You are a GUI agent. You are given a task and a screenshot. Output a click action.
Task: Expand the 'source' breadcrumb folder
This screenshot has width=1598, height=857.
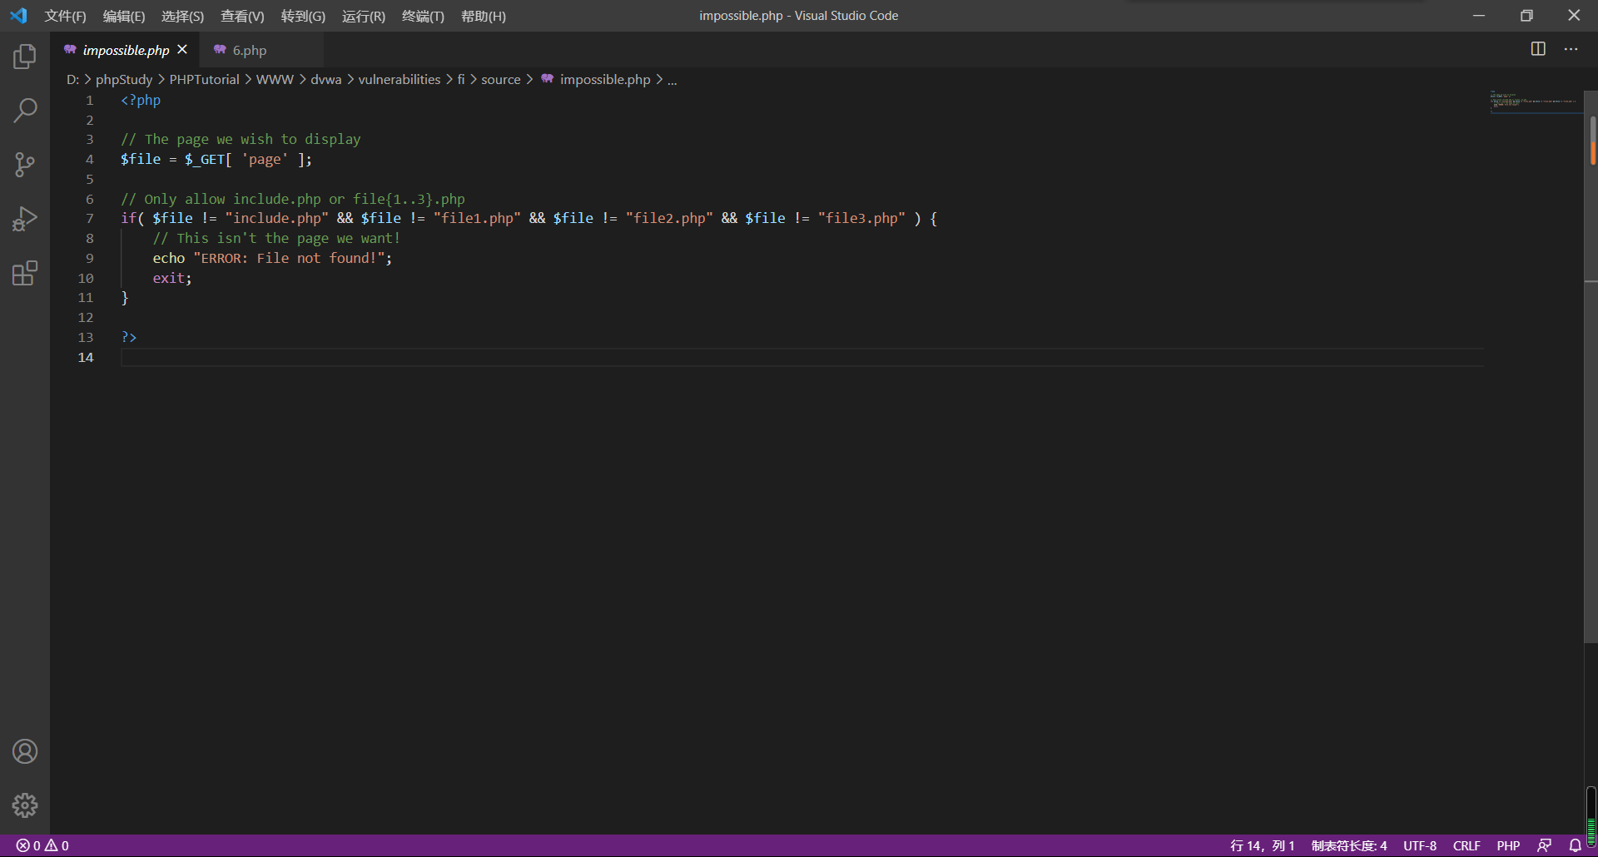(x=500, y=79)
